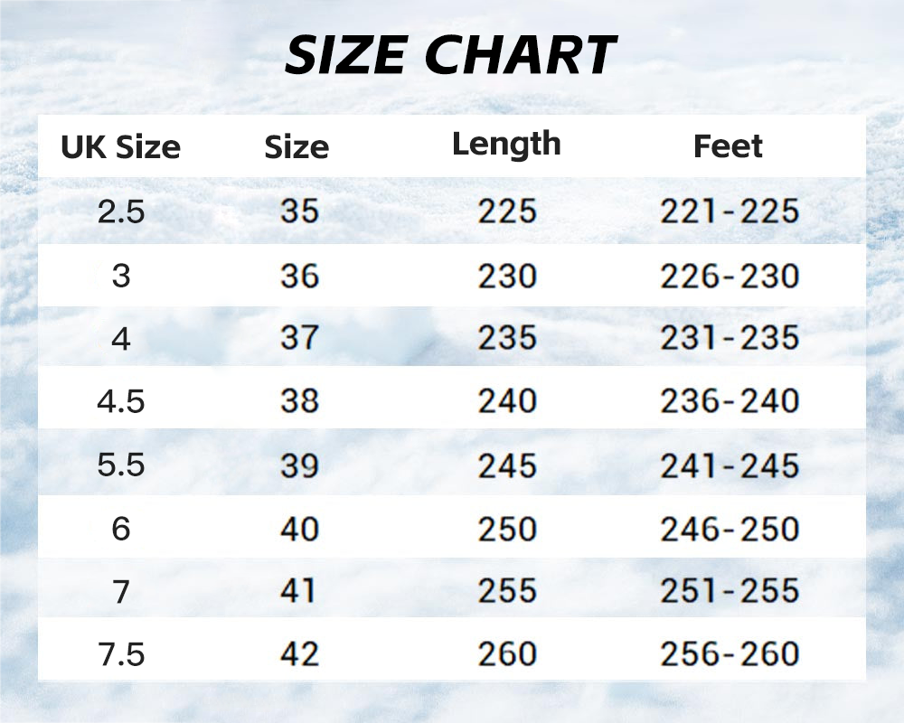Viewport: 904px width, 723px height.
Task: Select the Size column header
Action: click(297, 147)
